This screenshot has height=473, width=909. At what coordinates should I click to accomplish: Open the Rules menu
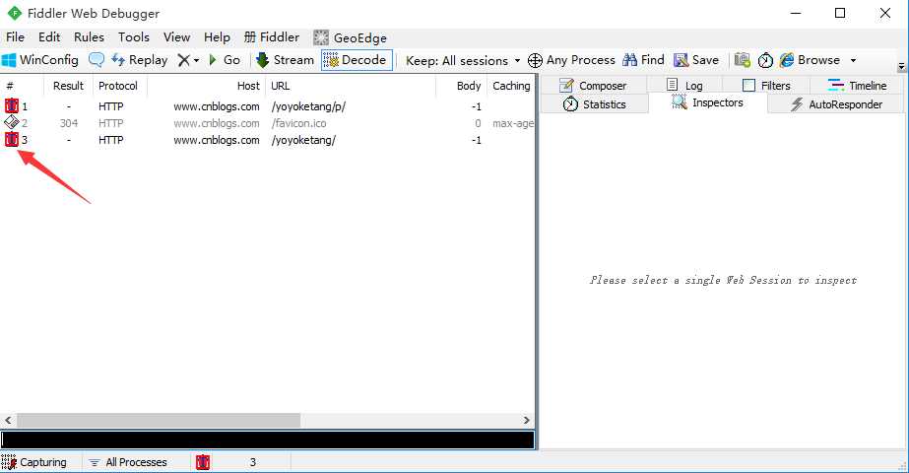(89, 37)
